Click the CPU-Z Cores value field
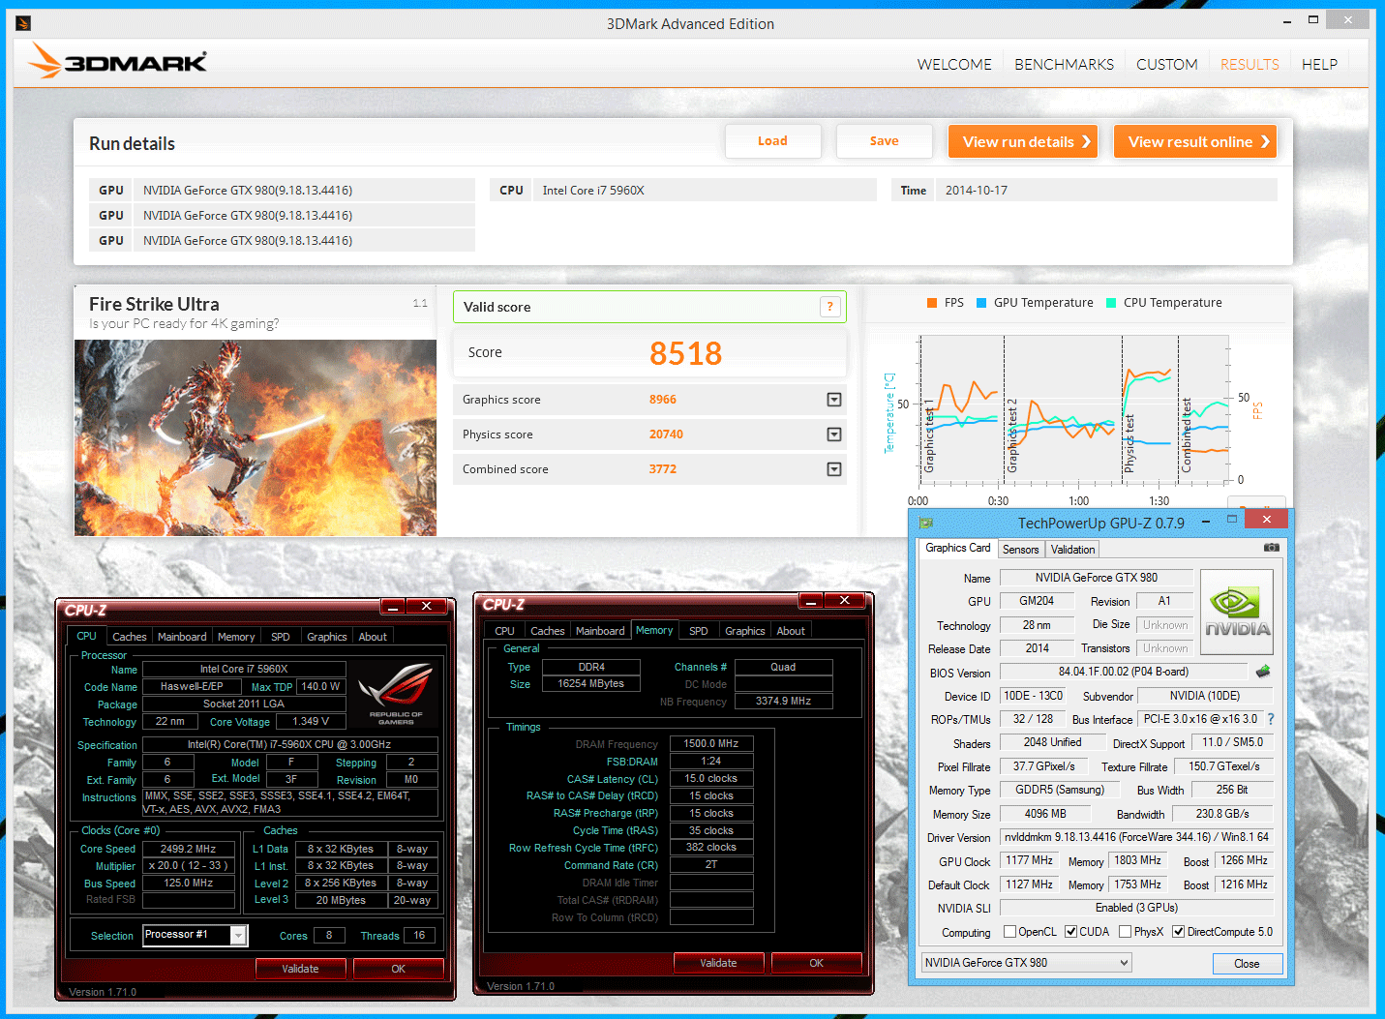Image resolution: width=1385 pixels, height=1019 pixels. pyautogui.click(x=329, y=935)
